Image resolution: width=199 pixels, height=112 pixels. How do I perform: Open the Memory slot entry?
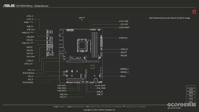tap(124, 38)
